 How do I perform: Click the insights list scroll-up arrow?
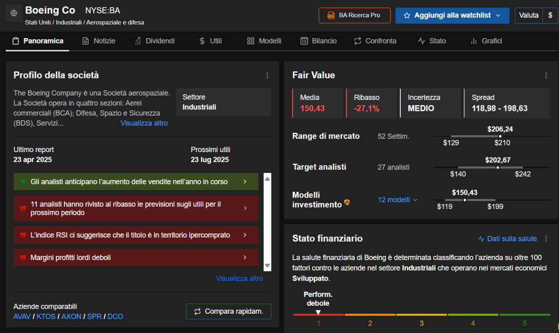(267, 178)
